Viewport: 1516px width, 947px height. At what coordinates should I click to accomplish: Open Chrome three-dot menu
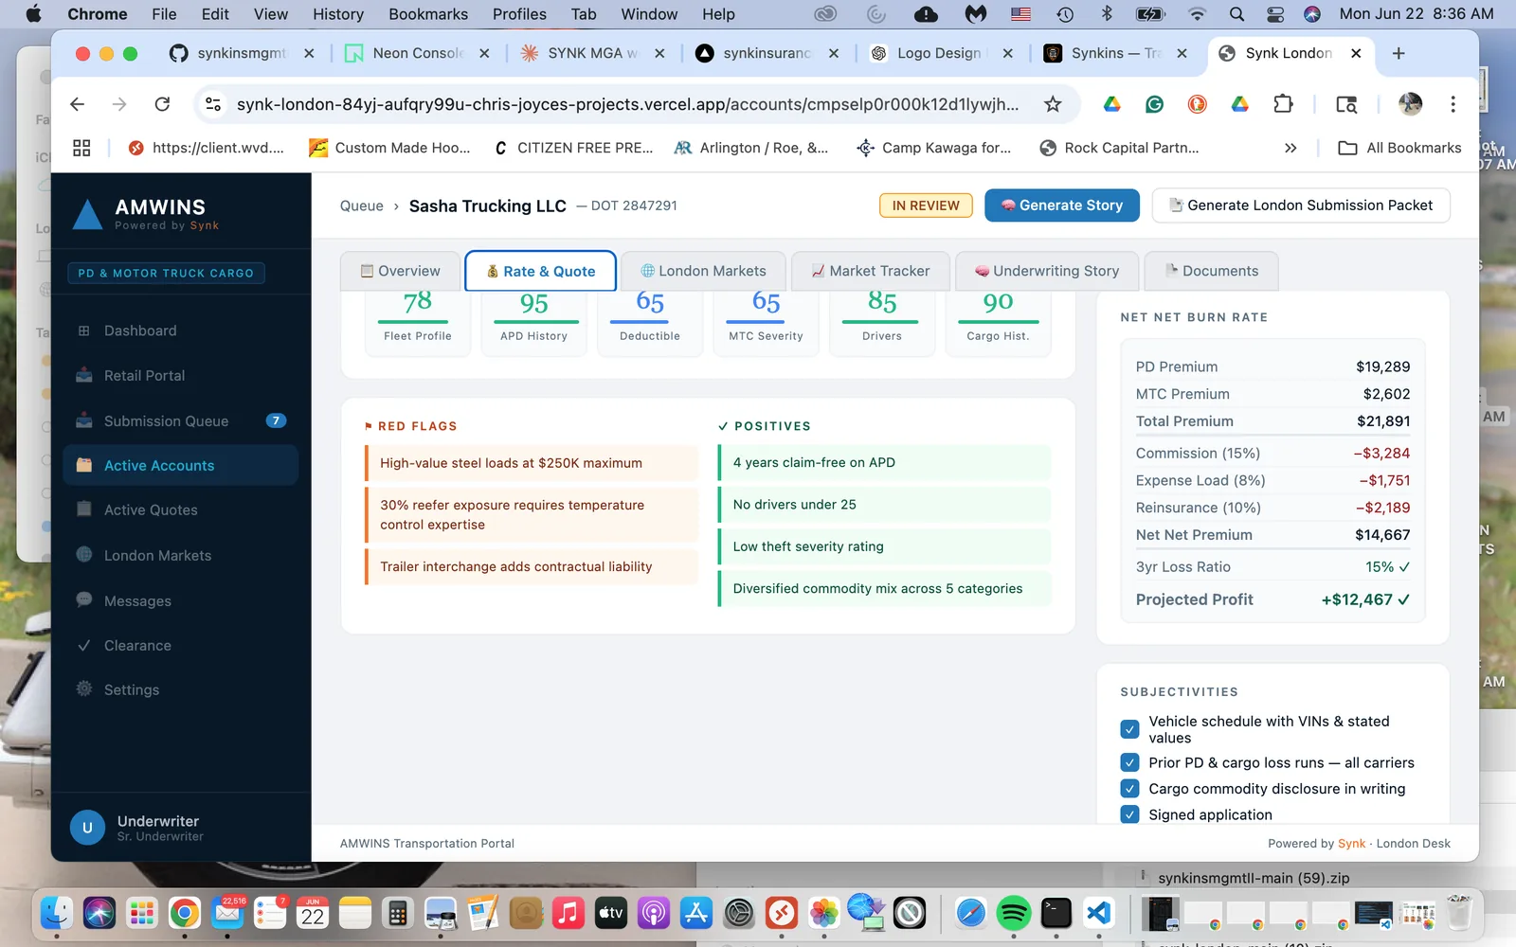pyautogui.click(x=1453, y=104)
